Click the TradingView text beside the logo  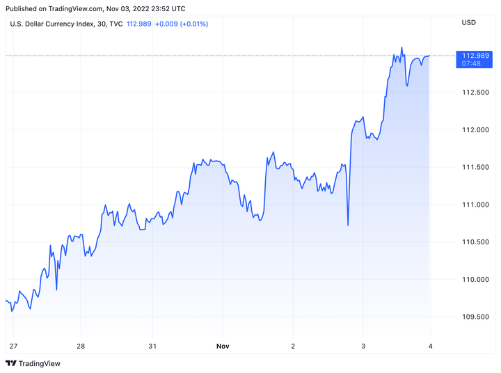point(39,363)
